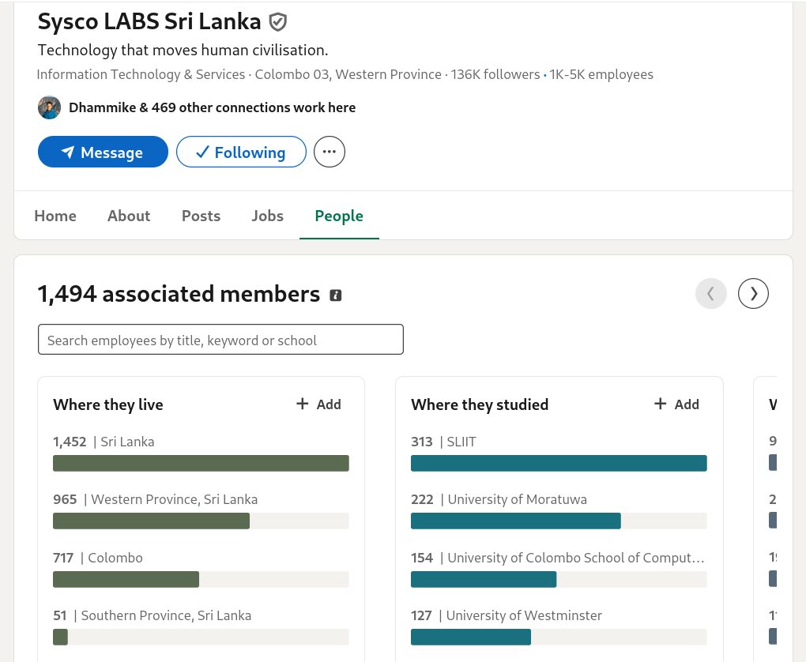
Task: Toggle the Following button
Action: [x=241, y=152]
